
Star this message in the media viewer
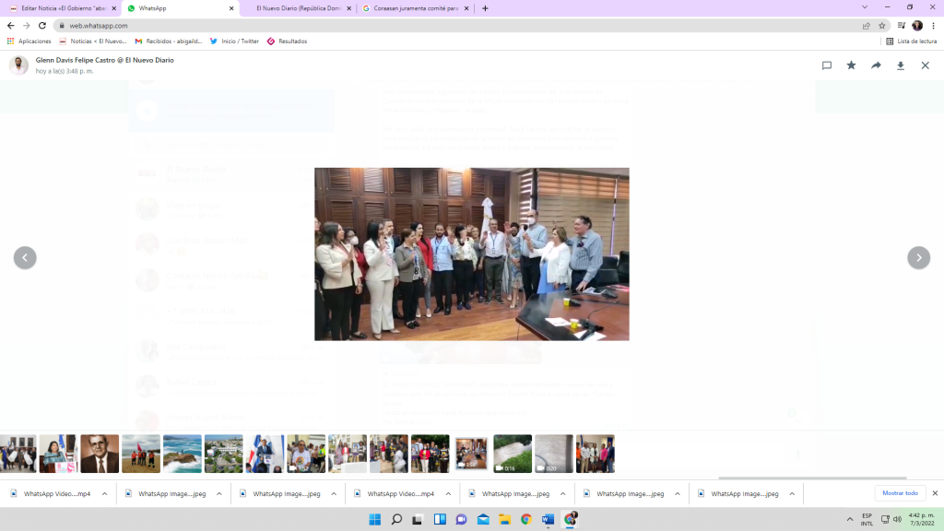[x=851, y=65]
